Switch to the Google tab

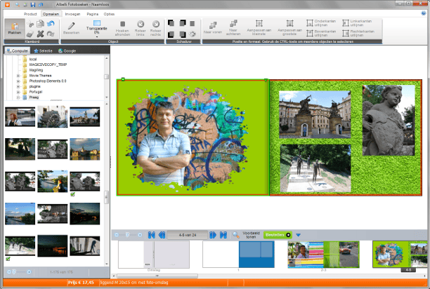pos(68,51)
